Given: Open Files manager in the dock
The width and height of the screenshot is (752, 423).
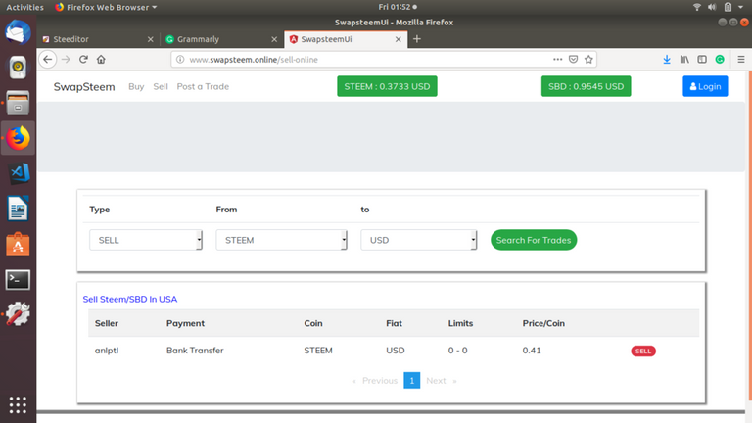Looking at the screenshot, I should 18,103.
